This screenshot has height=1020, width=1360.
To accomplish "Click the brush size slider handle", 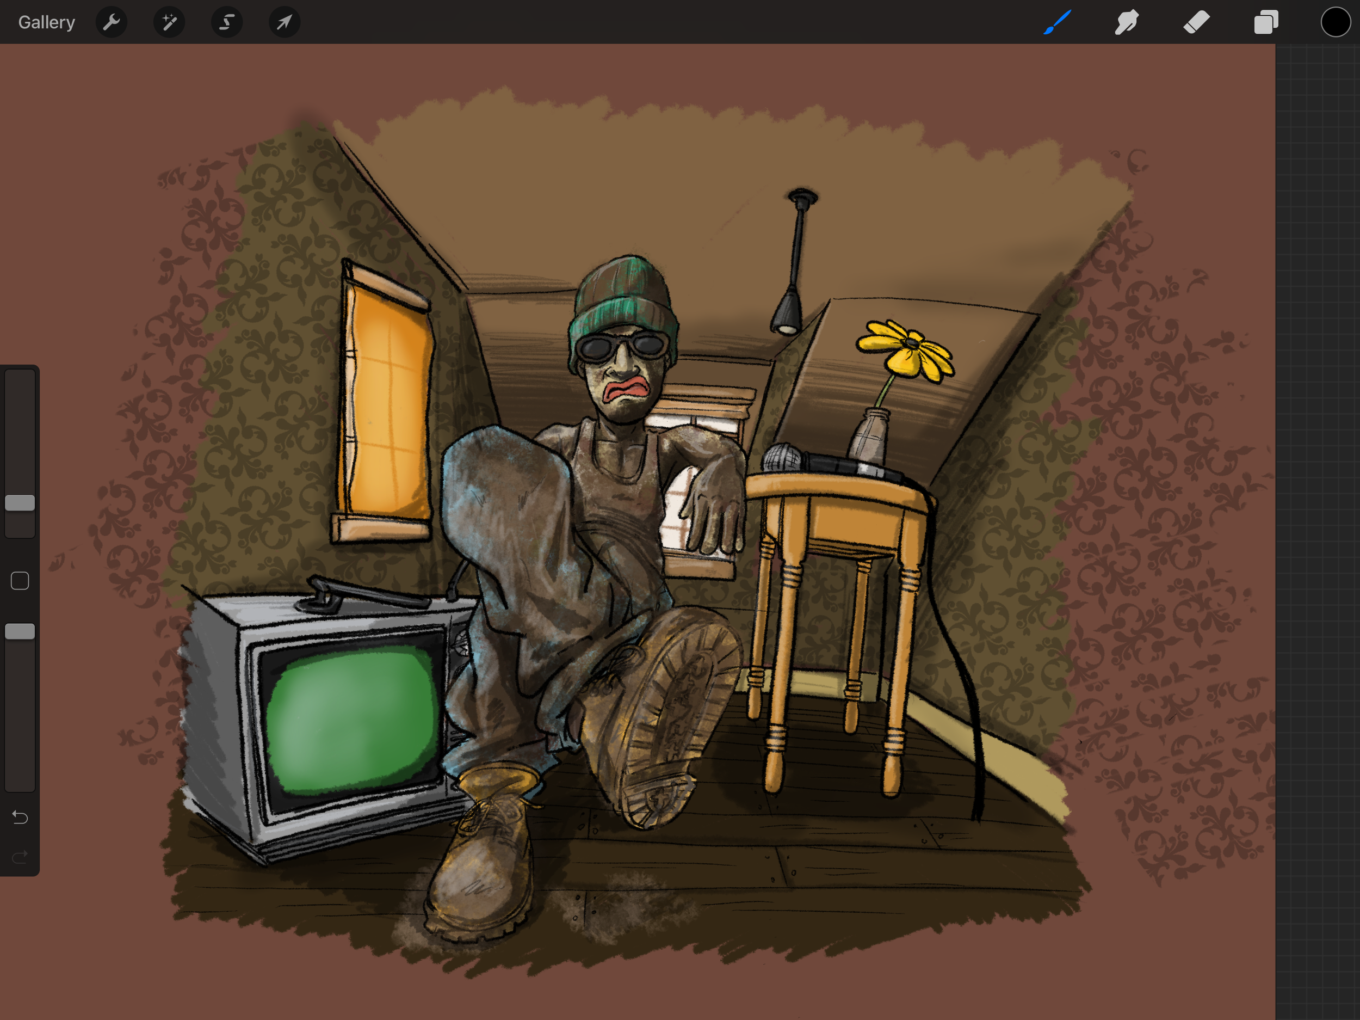I will pos(20,502).
